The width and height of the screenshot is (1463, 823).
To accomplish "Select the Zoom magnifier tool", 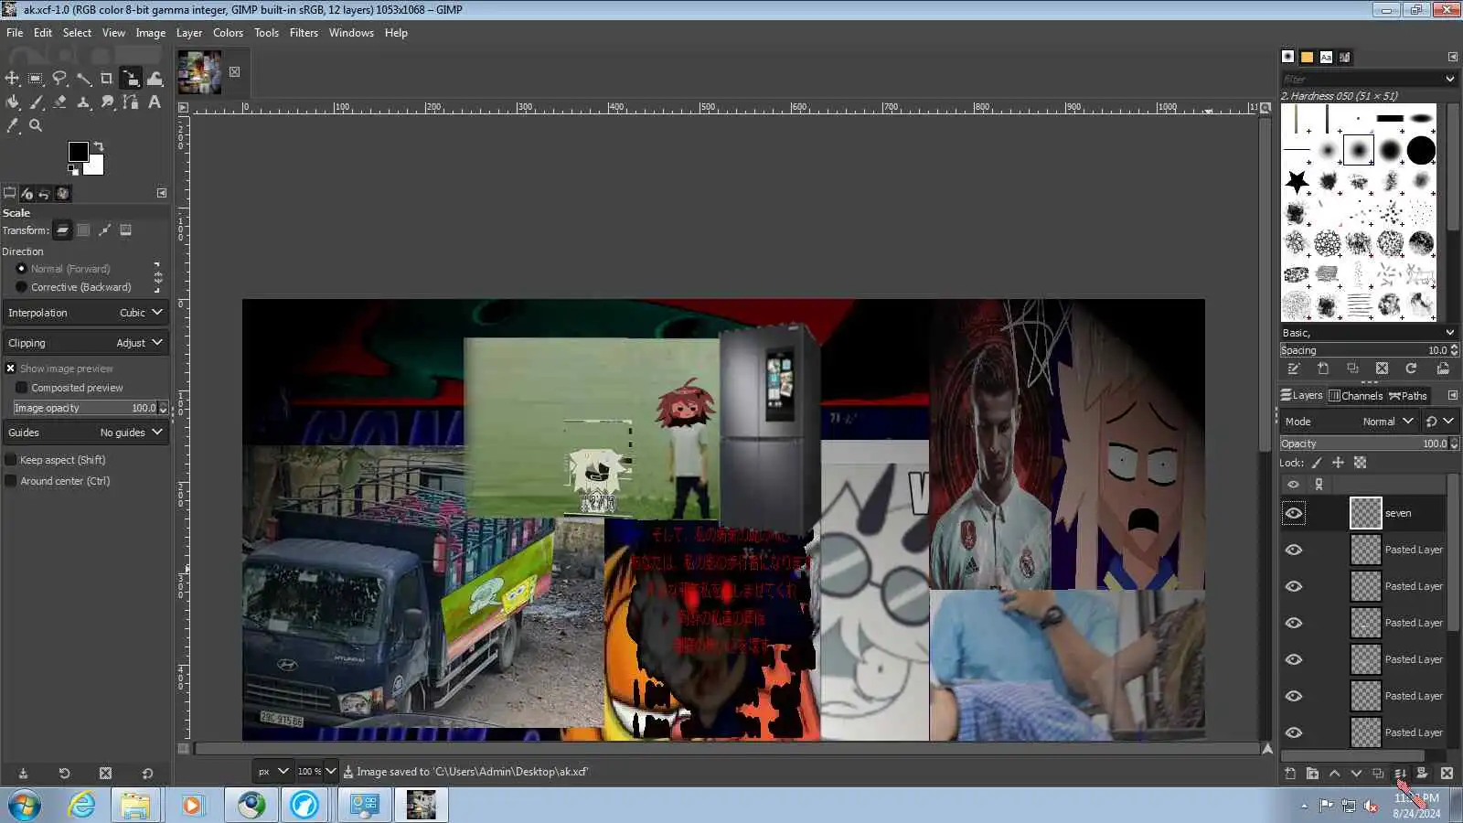I will point(36,126).
